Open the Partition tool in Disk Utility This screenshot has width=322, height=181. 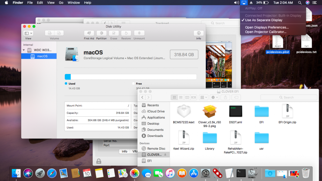coord(101,33)
